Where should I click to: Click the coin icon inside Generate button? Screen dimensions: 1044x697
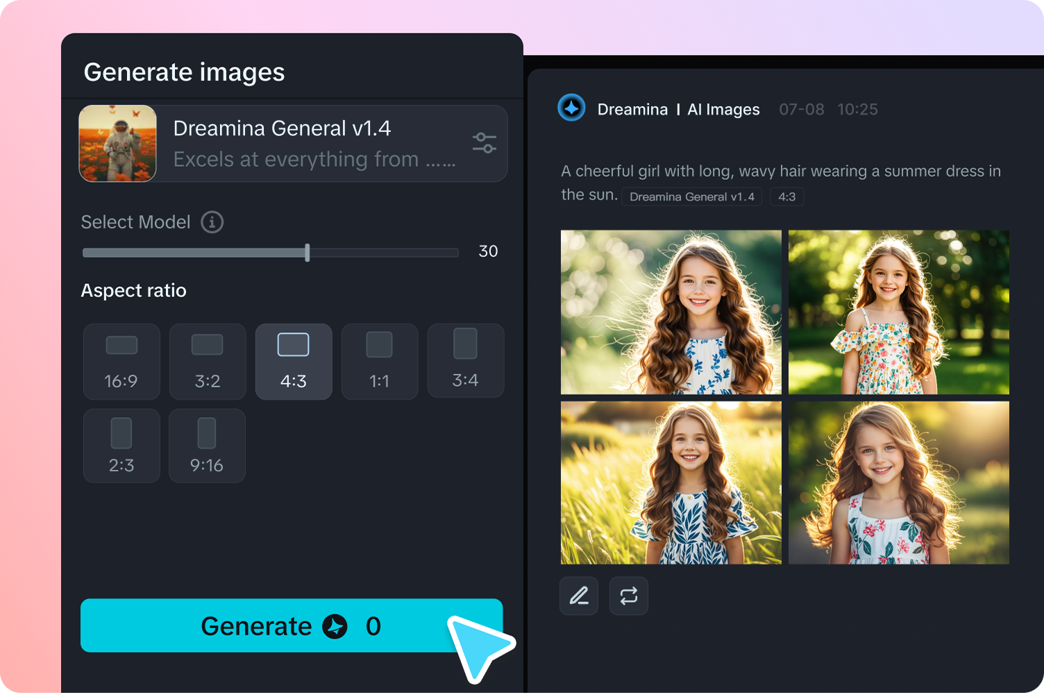[336, 625]
